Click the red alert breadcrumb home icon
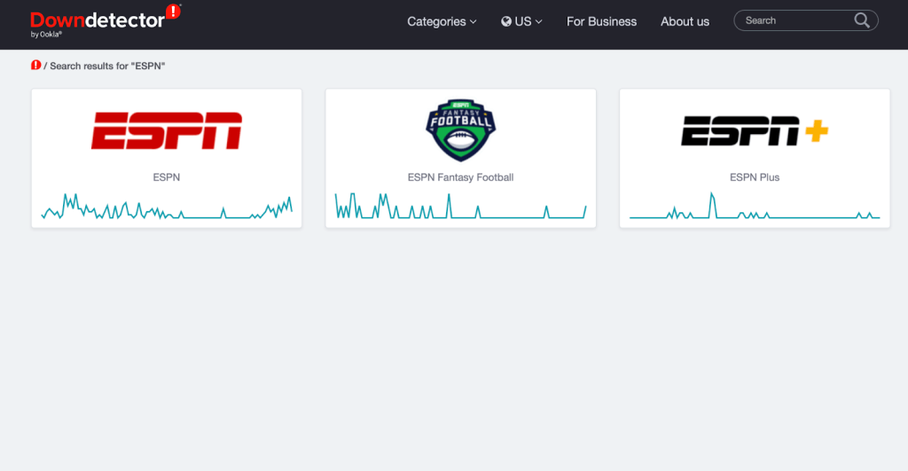 (x=35, y=65)
